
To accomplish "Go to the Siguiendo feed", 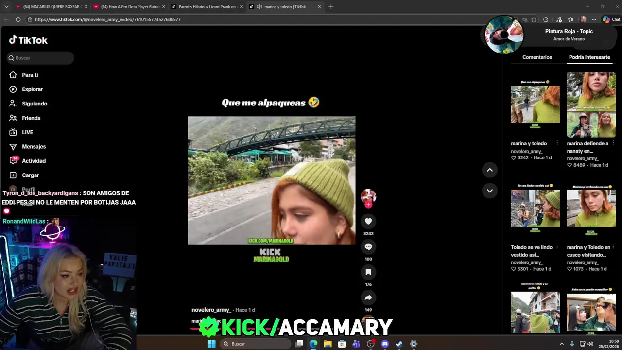I will tap(28, 104).
